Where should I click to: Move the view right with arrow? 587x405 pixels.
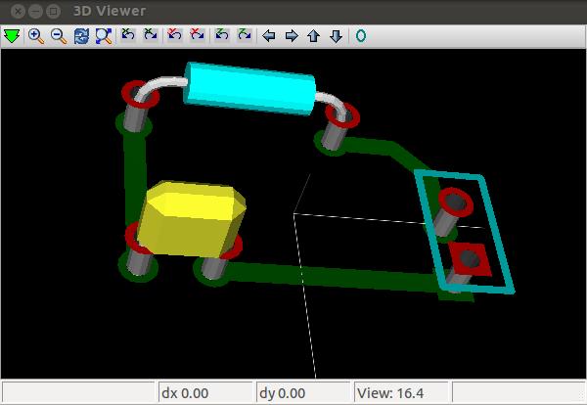[x=291, y=36]
